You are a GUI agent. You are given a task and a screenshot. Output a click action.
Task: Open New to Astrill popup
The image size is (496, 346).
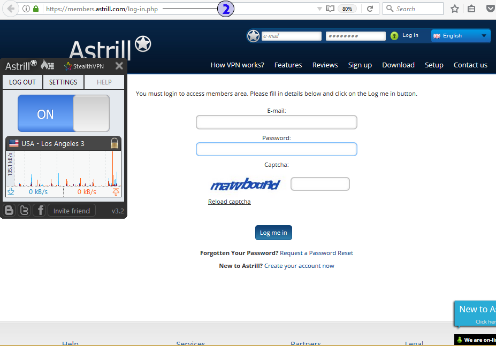click(x=475, y=314)
